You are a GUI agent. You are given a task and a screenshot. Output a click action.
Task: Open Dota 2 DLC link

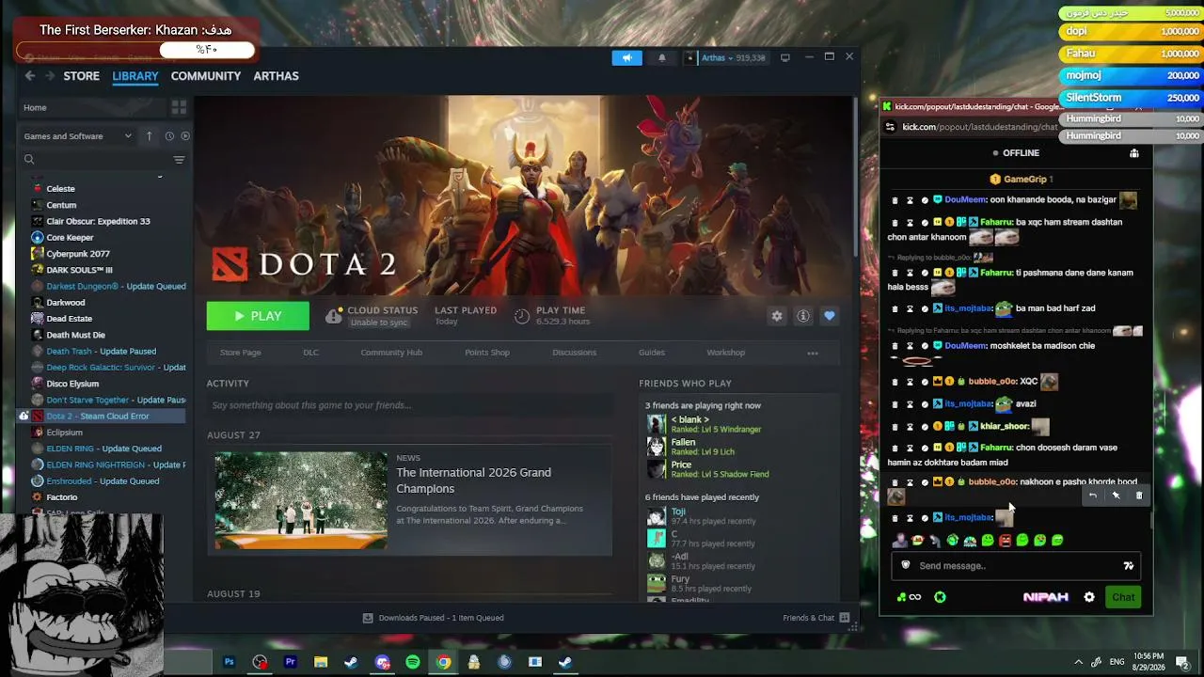[310, 353]
